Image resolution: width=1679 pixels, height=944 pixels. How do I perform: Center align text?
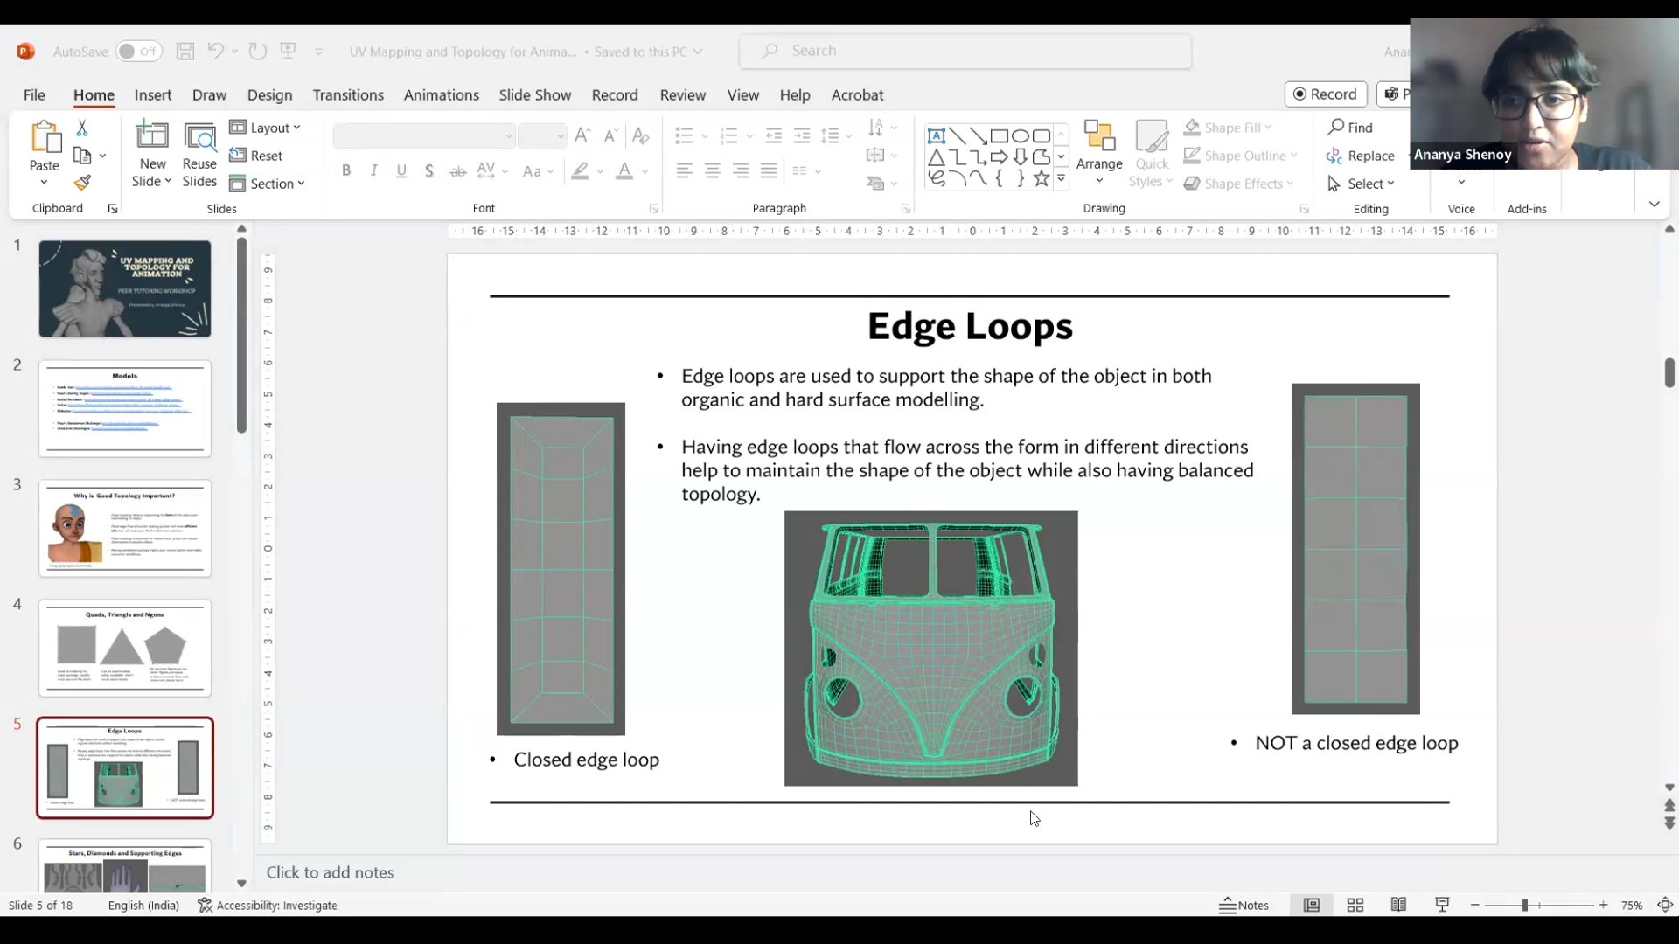pos(713,171)
